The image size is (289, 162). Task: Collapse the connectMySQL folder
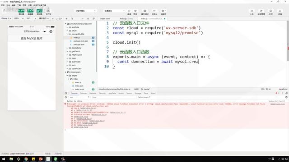(x=67, y=34)
